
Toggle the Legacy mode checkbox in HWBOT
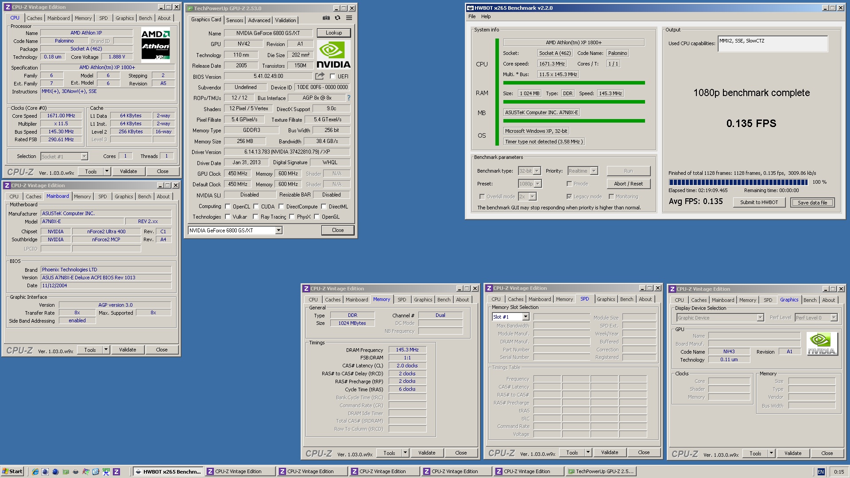pos(569,197)
